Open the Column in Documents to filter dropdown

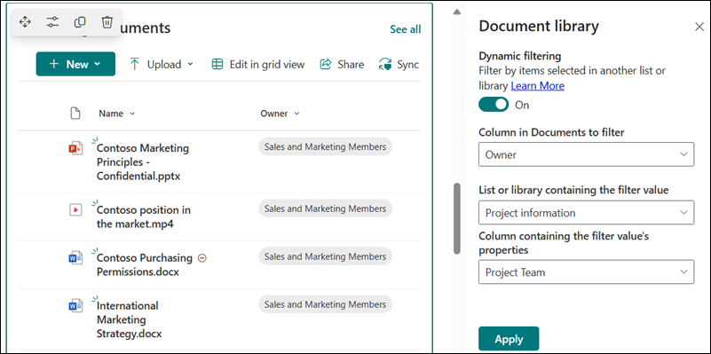tap(587, 154)
